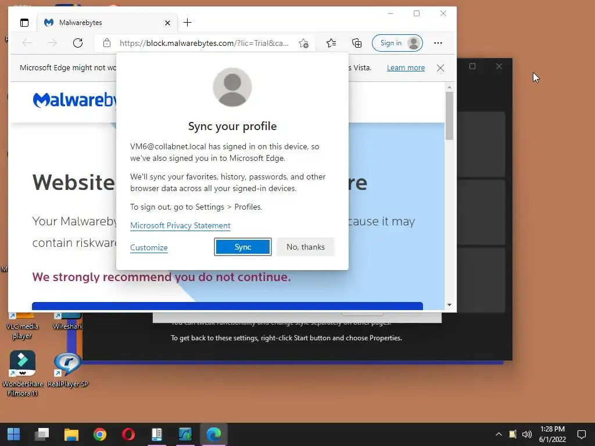The height and width of the screenshot is (446, 595).
Task: Open VLC media player desktop shortcut
Action: (23, 326)
